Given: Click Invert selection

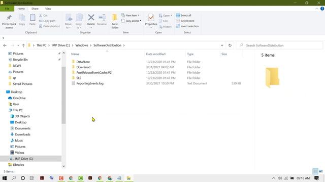Looking at the screenshot, I should [187, 26].
